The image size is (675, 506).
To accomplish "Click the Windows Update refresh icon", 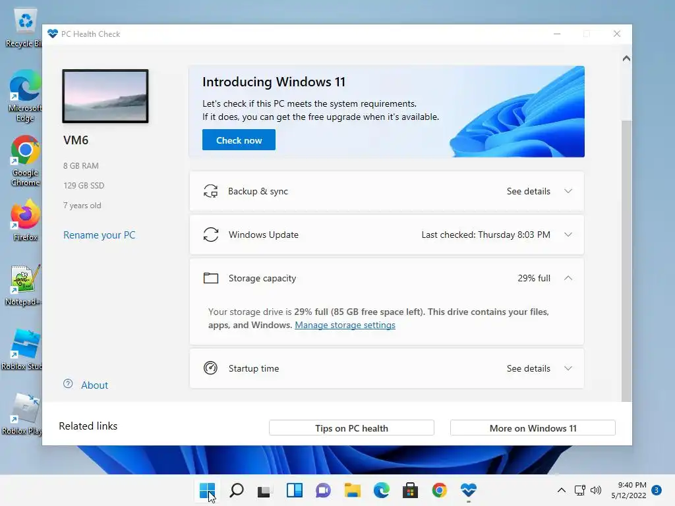I will tap(210, 235).
